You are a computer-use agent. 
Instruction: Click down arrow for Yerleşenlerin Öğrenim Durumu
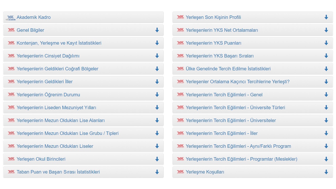[x=157, y=94]
